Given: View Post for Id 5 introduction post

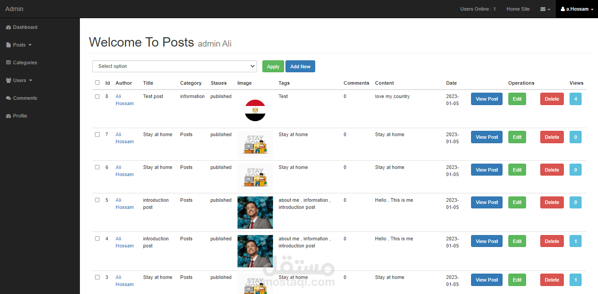Looking at the screenshot, I should pyautogui.click(x=487, y=202).
